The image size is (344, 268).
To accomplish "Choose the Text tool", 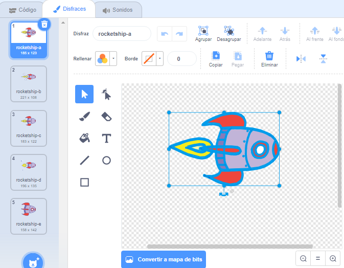I will 106,138.
